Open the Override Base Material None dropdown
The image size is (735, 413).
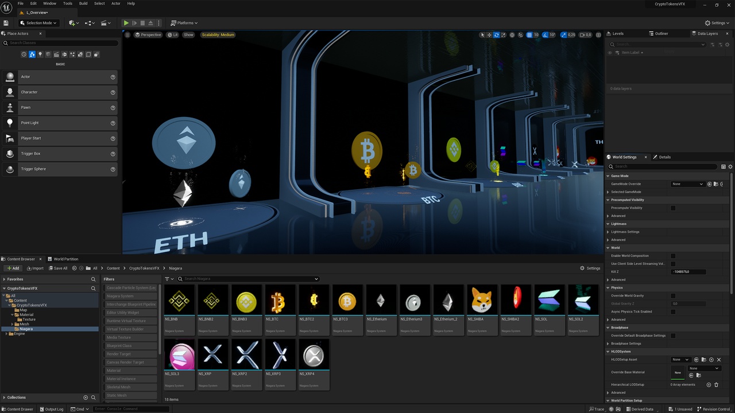pyautogui.click(x=704, y=368)
